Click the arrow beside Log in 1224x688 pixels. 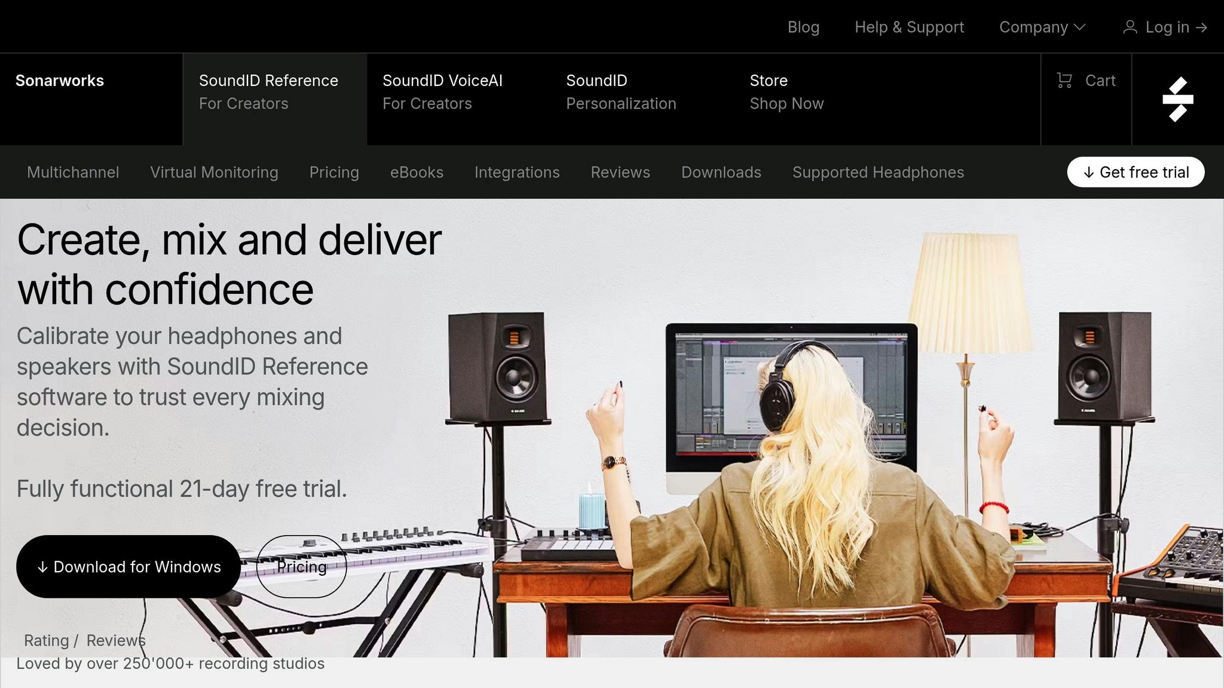click(x=1201, y=27)
